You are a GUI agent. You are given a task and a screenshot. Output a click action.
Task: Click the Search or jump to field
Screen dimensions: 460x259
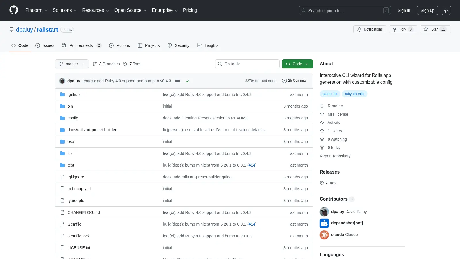tap(345, 10)
